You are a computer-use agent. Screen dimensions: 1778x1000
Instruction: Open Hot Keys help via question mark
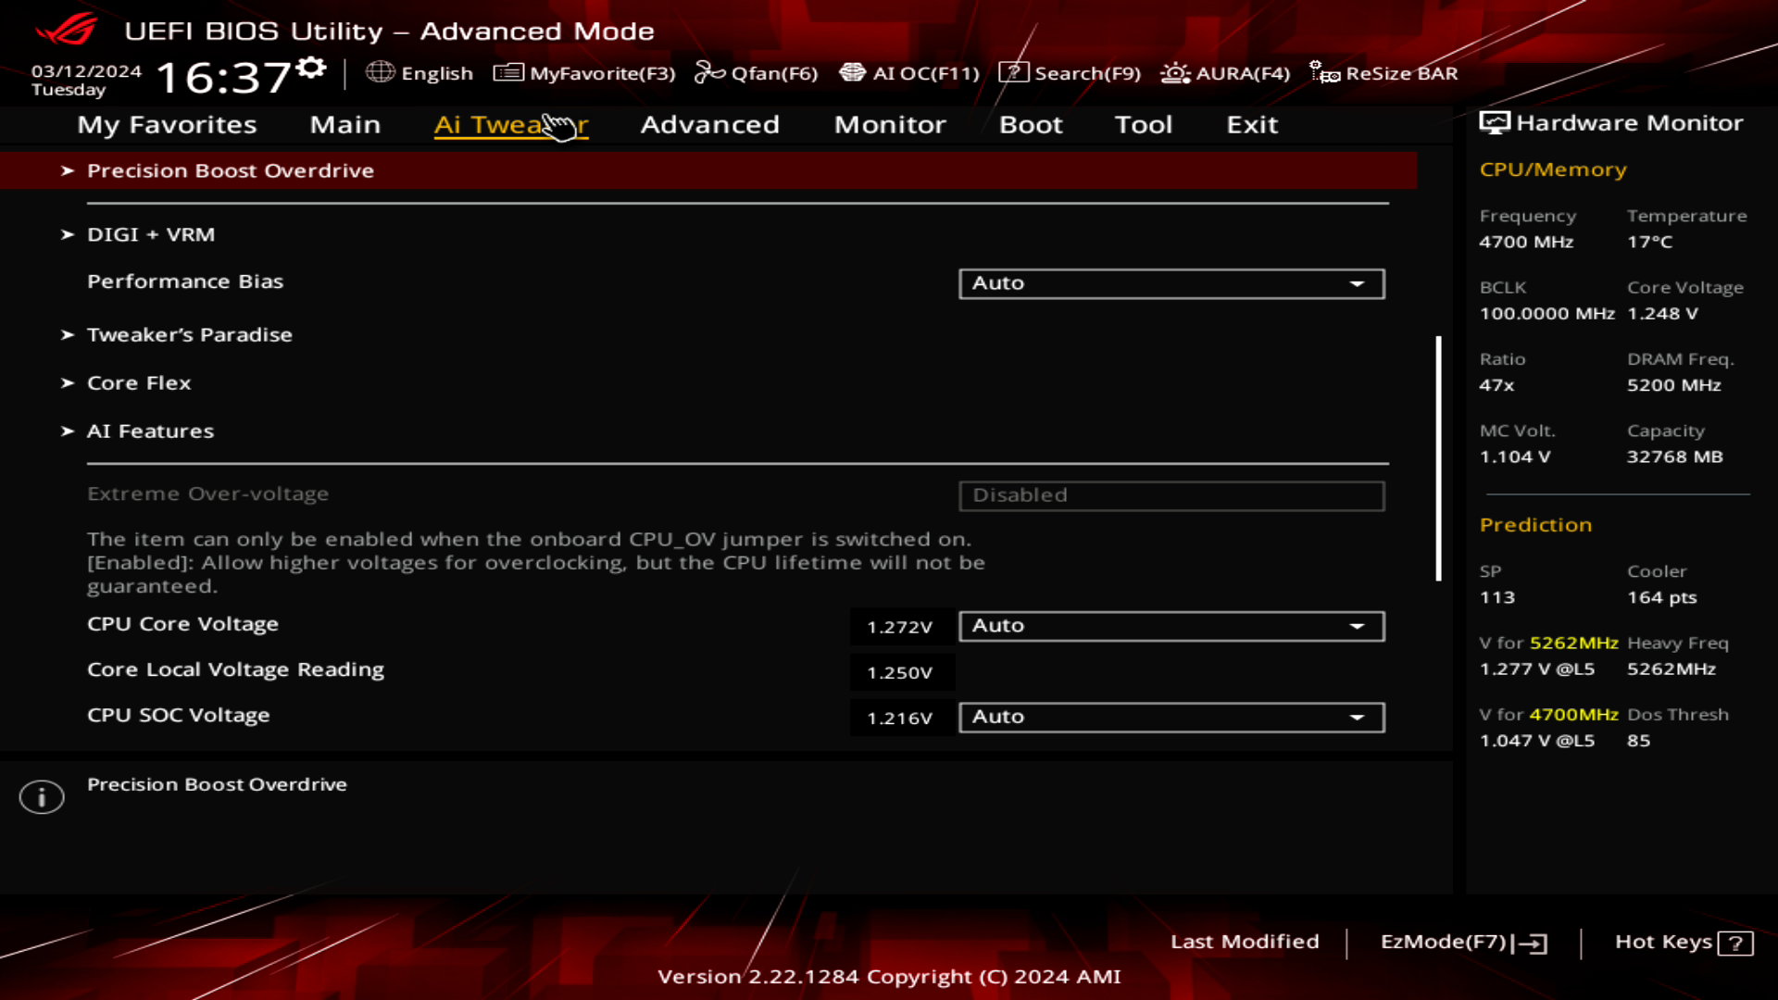point(1735,943)
